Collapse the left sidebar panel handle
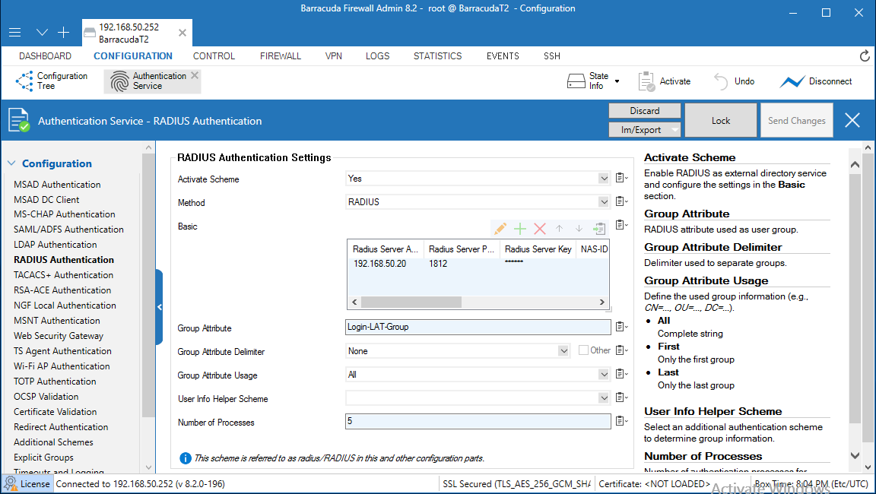876x494 pixels. [x=160, y=307]
